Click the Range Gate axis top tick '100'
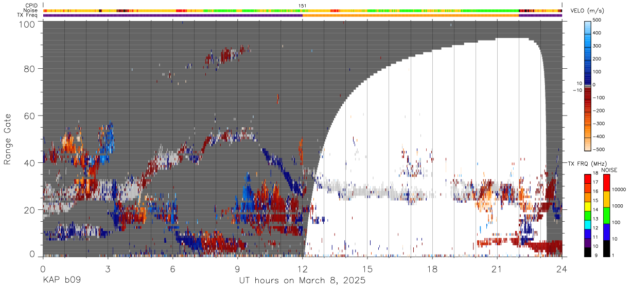Image resolution: width=632 pixels, height=291 pixels. coord(27,24)
